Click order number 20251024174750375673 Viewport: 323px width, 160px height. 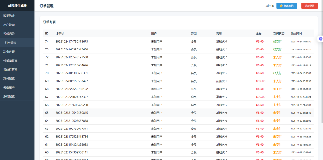72,41
